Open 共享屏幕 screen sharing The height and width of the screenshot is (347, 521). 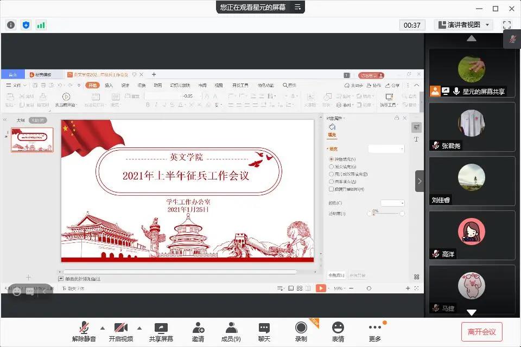click(x=161, y=332)
